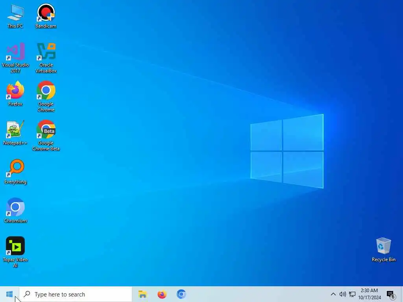The image size is (403, 302).
Task: Launch Chromium from the taskbar
Action: [x=181, y=294]
